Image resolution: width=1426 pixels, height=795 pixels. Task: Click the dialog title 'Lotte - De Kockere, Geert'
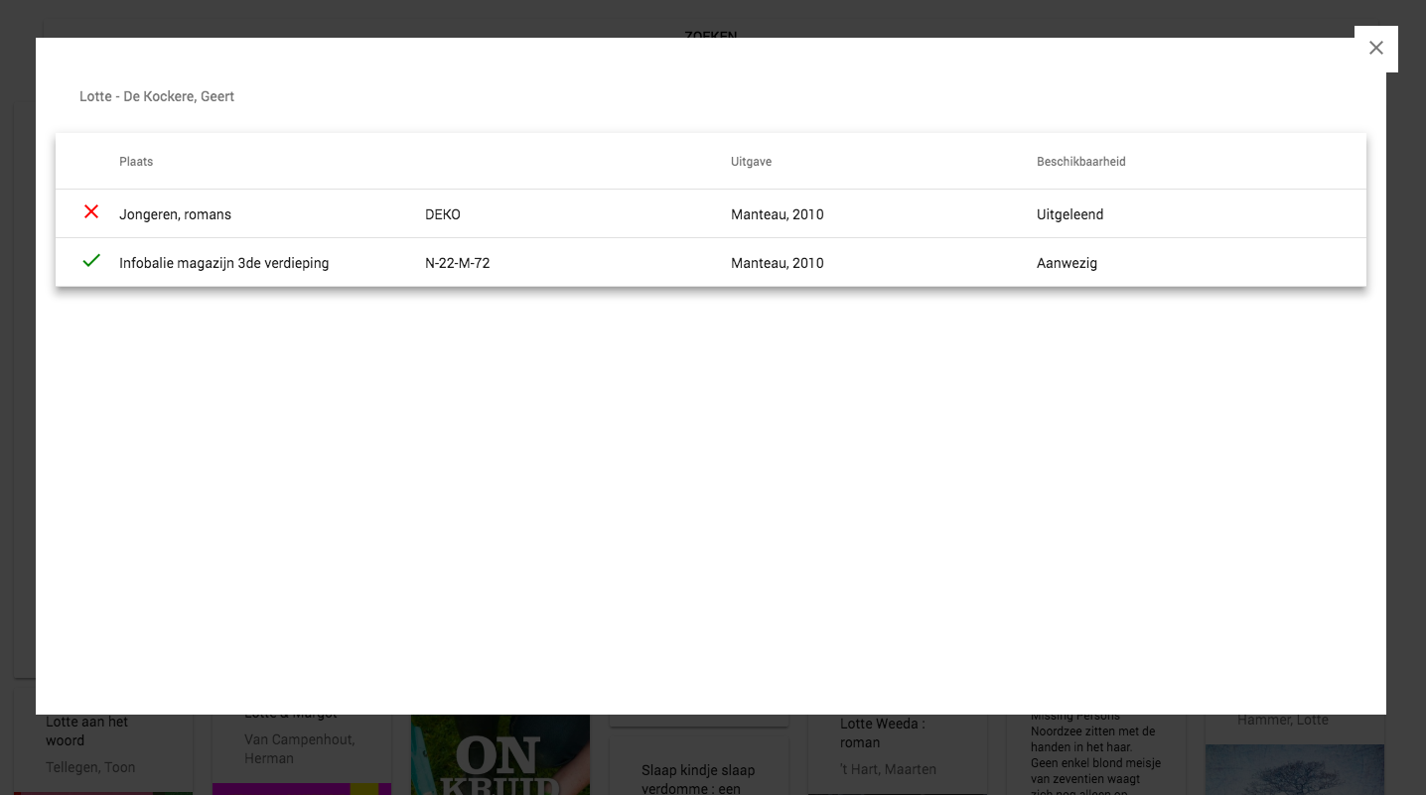click(157, 96)
